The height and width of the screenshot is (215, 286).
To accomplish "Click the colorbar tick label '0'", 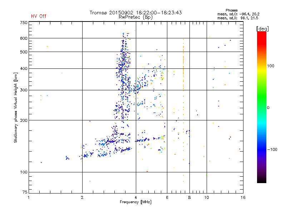I will [268, 108].
